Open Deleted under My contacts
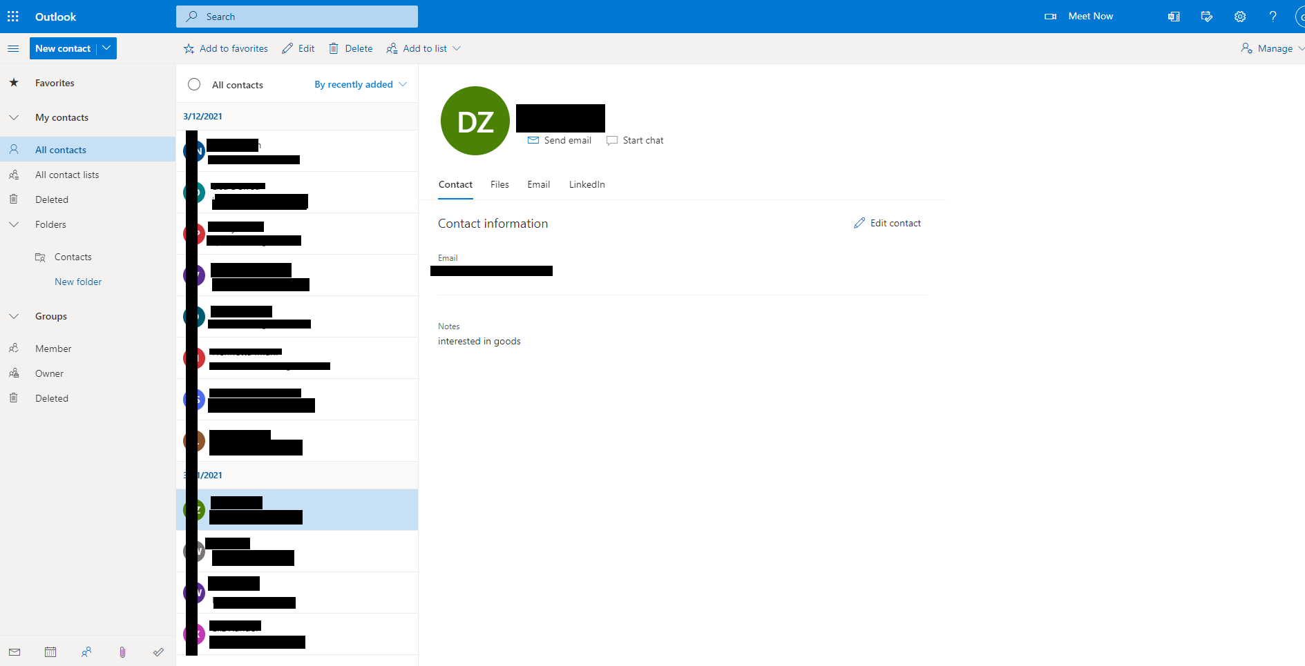 coord(88,199)
